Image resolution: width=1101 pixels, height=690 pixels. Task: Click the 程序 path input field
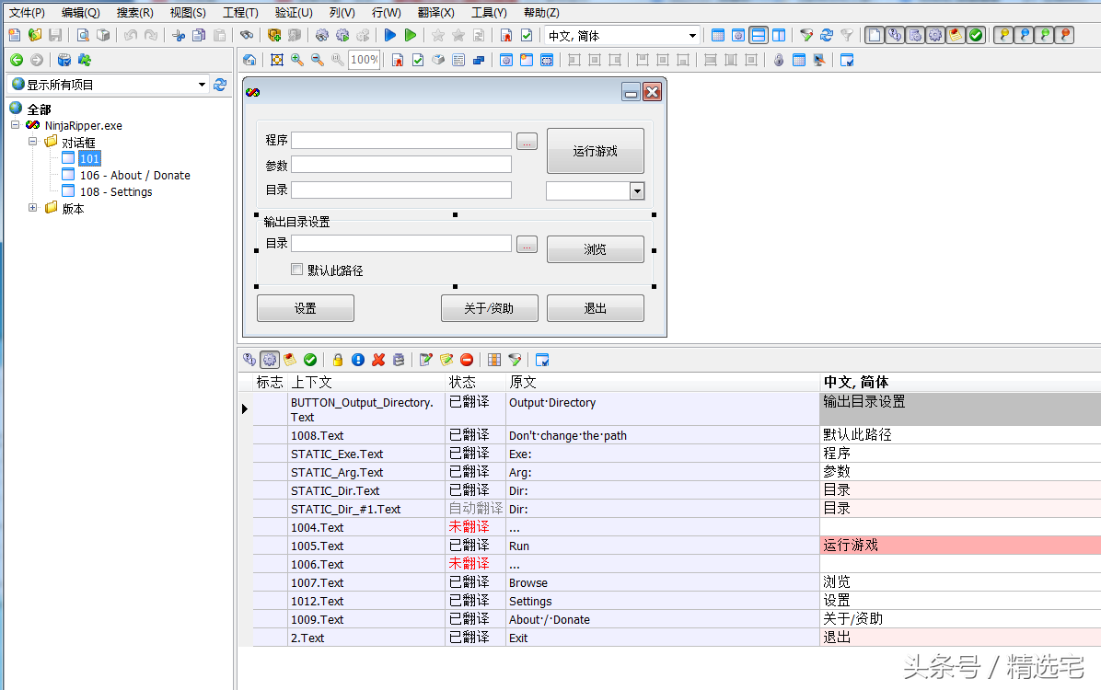click(400, 141)
